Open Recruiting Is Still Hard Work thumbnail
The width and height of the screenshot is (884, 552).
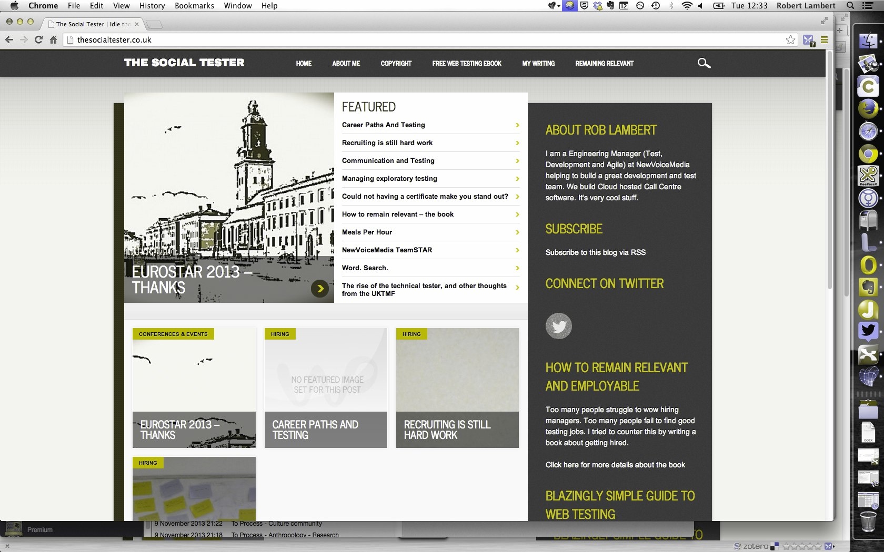click(457, 388)
